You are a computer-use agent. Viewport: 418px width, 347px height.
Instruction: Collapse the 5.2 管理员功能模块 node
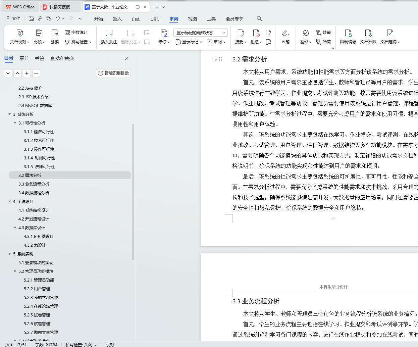pos(15,271)
